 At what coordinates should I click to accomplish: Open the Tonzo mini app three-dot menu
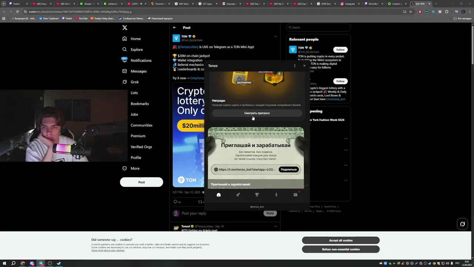click(295, 66)
